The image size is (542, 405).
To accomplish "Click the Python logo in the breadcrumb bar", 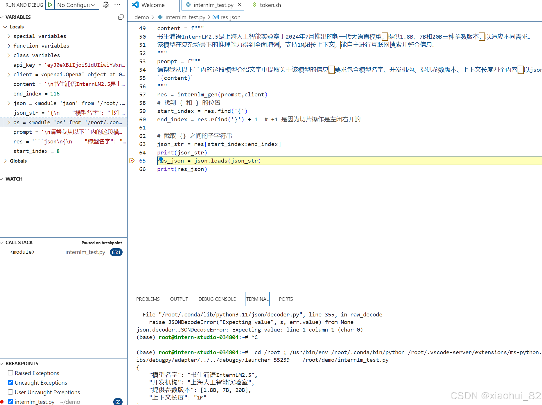I will pyautogui.click(x=160, y=17).
